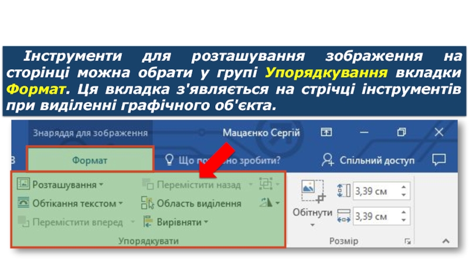This screenshot has width=469, height=264.
Task: Open the Формат ribbon tab
Action: pyautogui.click(x=90, y=160)
